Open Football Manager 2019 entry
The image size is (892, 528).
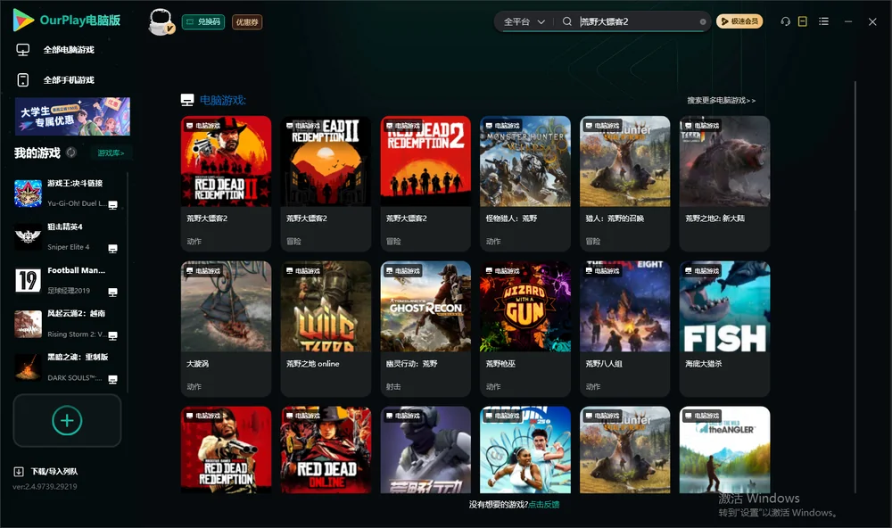(x=65, y=280)
